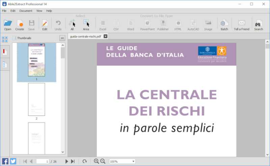270x166 pixels.
Task: Click thumbnails panel scroll up arrow
Action: pyautogui.click(x=63, y=45)
